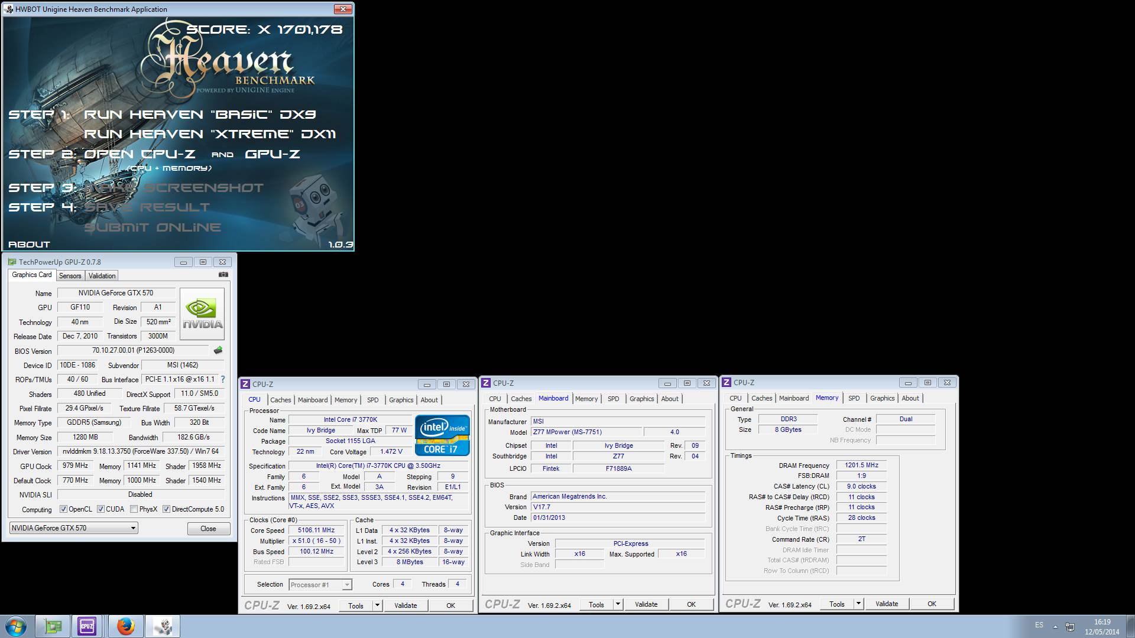Launch Firefox from the taskbar
The image size is (1135, 638).
pos(125,626)
